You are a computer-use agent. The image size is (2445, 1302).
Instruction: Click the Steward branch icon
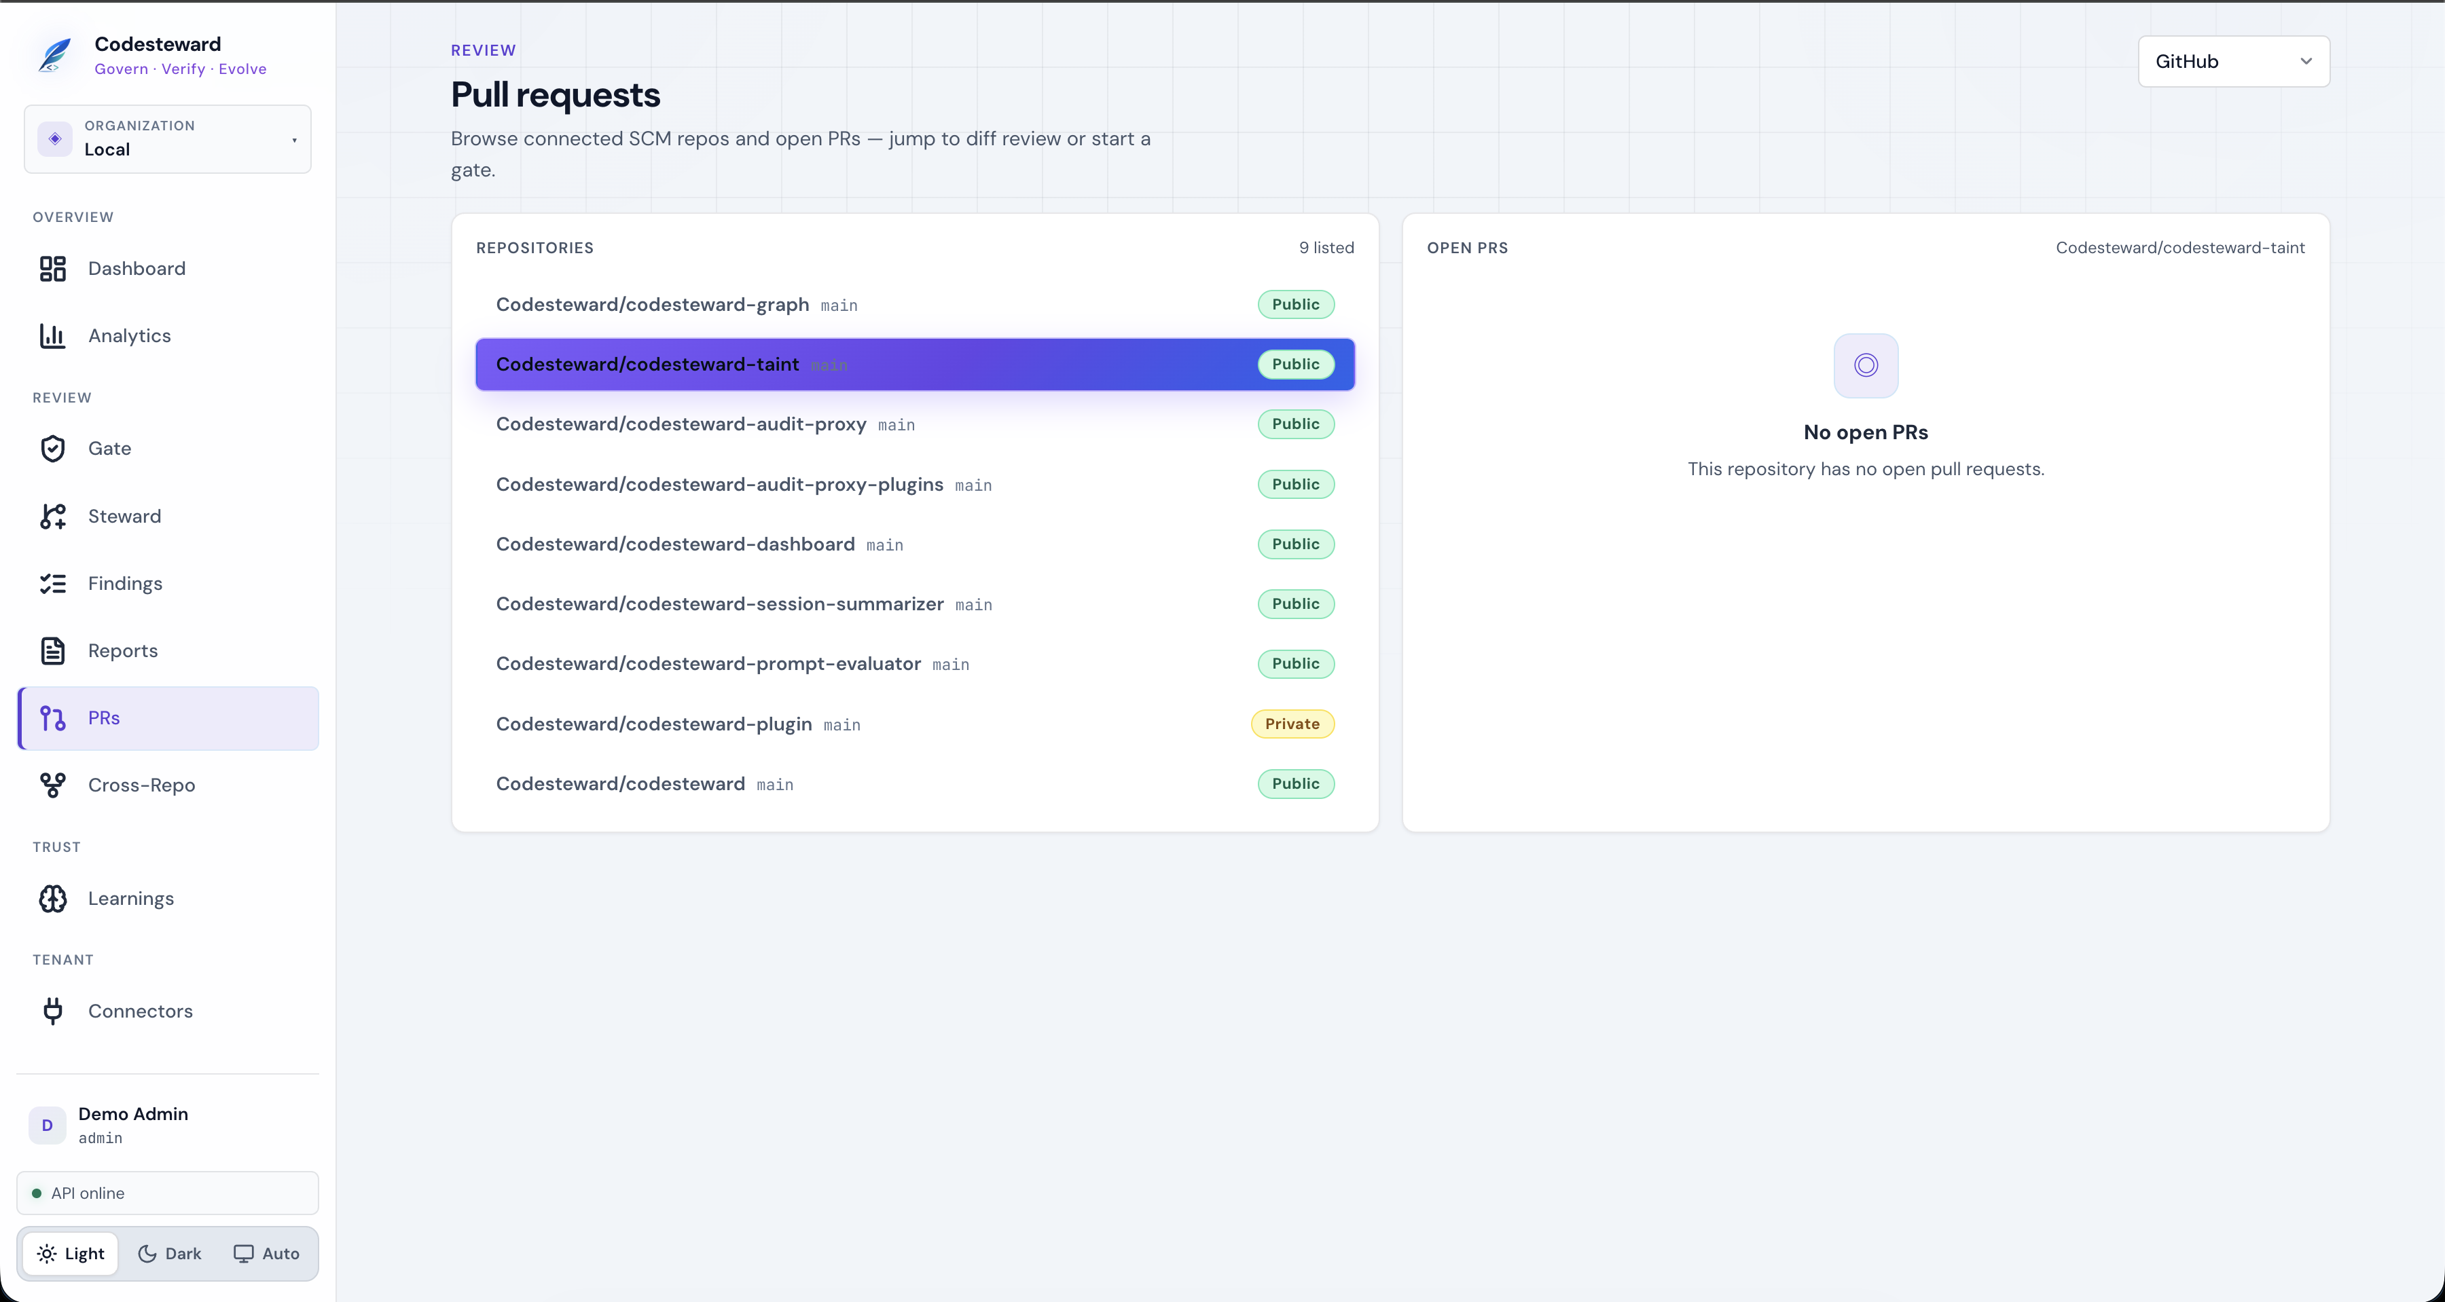pyautogui.click(x=53, y=516)
